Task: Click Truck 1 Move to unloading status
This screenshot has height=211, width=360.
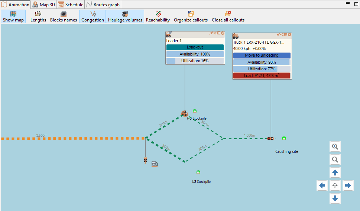Action: 262,56
